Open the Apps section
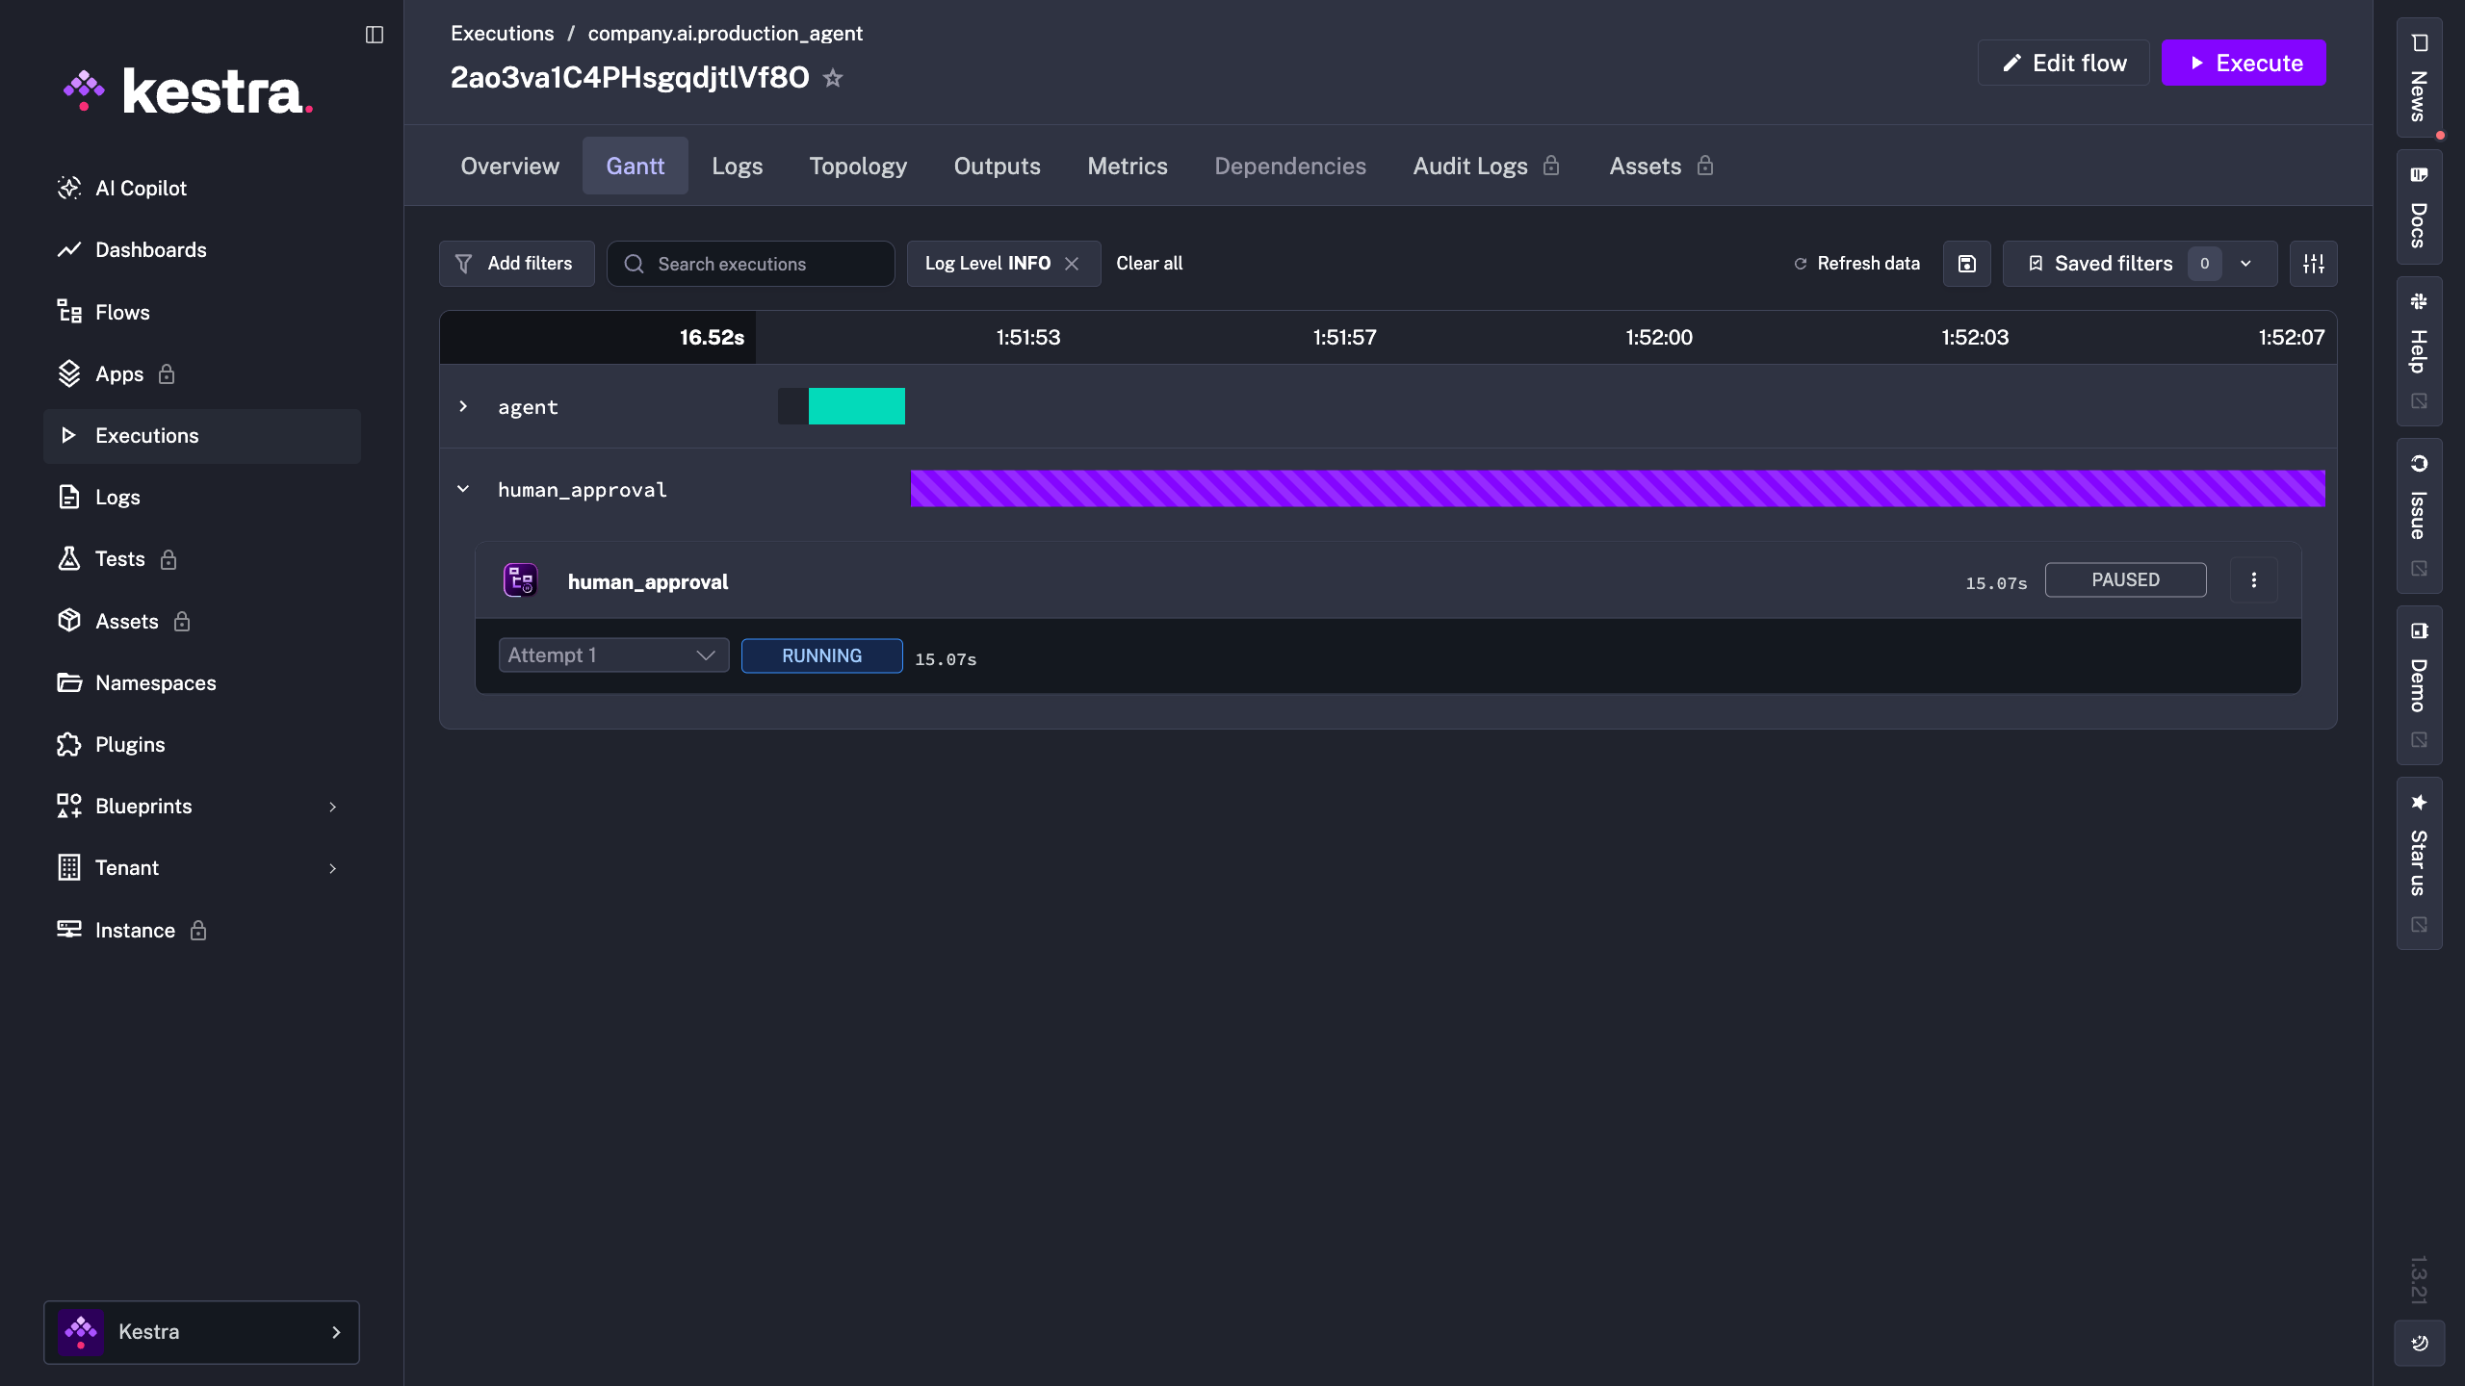 point(201,373)
